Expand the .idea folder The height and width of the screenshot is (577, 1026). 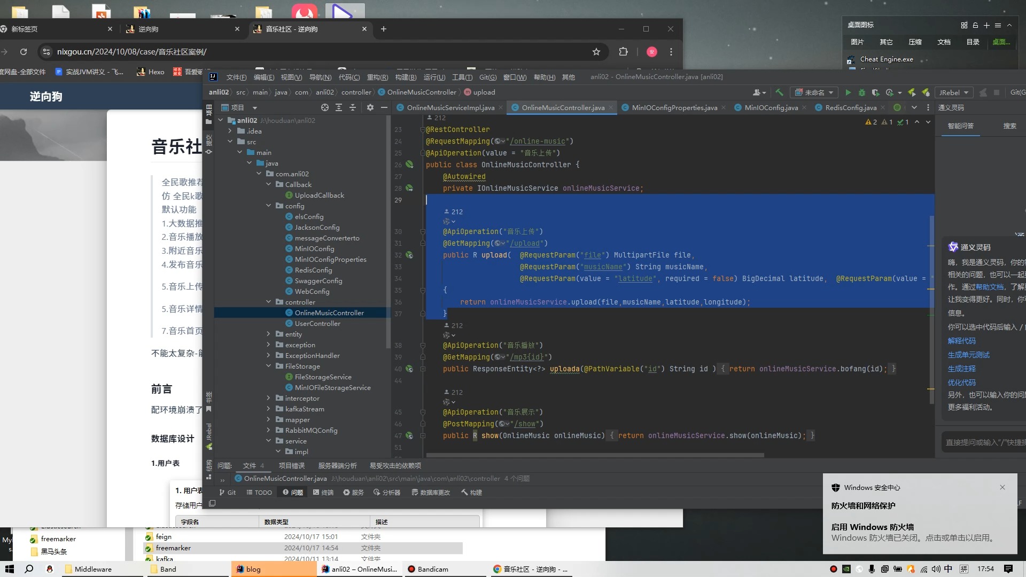tap(230, 131)
